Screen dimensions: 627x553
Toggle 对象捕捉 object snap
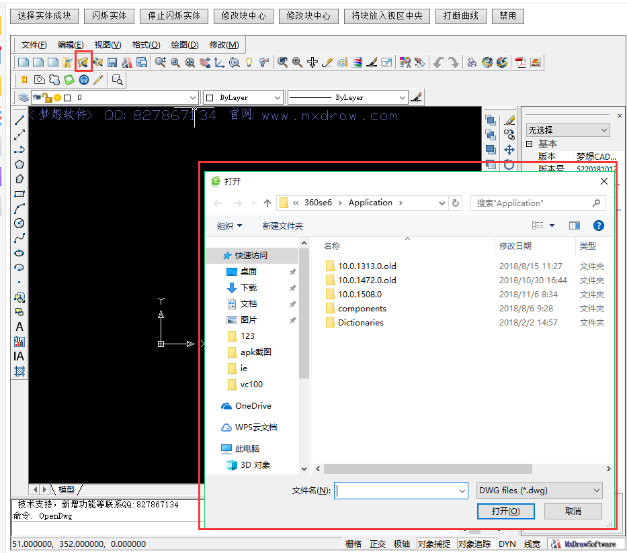pyautogui.click(x=434, y=544)
